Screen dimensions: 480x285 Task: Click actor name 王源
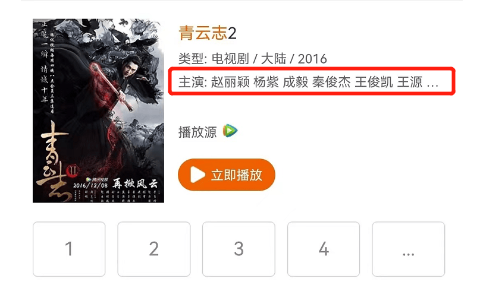410,82
